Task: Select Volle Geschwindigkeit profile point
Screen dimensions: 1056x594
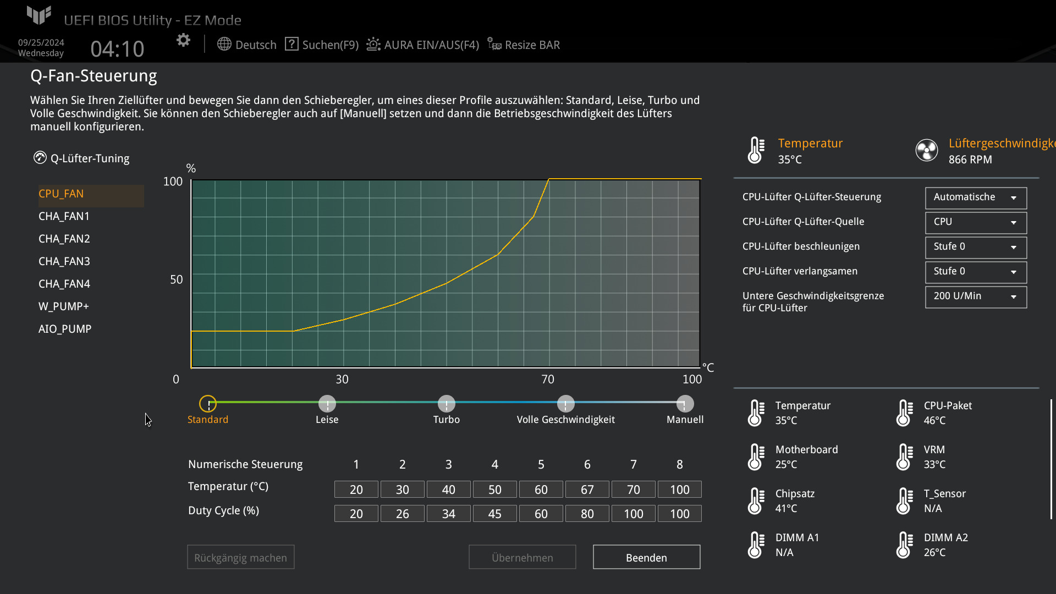Action: (565, 404)
